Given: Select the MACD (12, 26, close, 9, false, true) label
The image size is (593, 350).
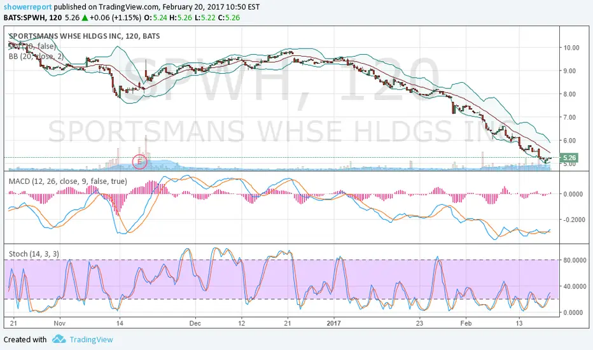Looking at the screenshot, I should coord(67,181).
